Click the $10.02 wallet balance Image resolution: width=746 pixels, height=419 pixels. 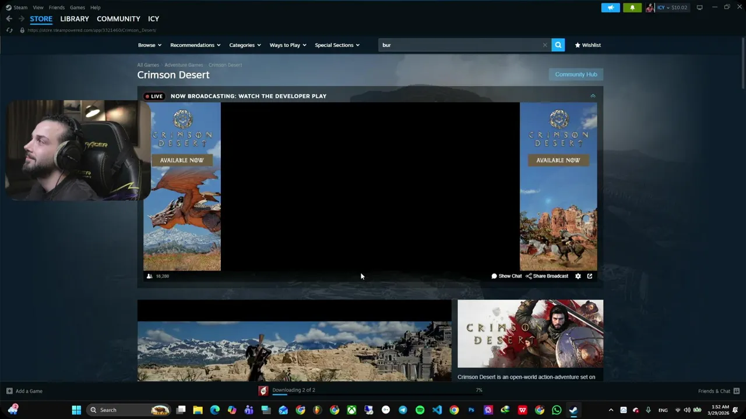click(679, 8)
